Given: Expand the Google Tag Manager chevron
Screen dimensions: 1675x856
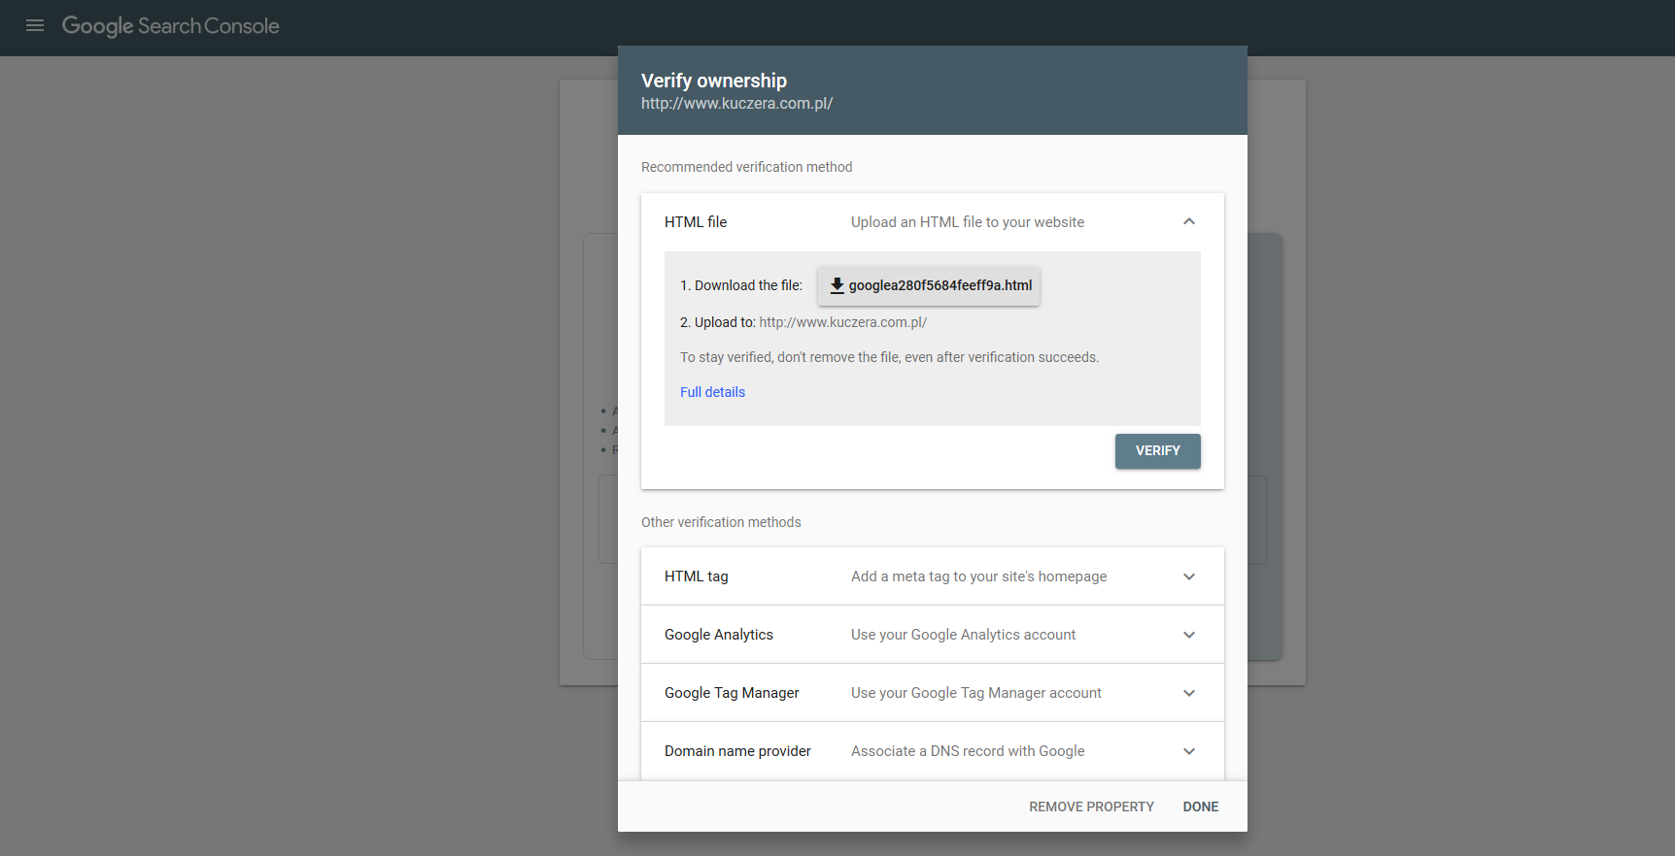Looking at the screenshot, I should [x=1188, y=693].
